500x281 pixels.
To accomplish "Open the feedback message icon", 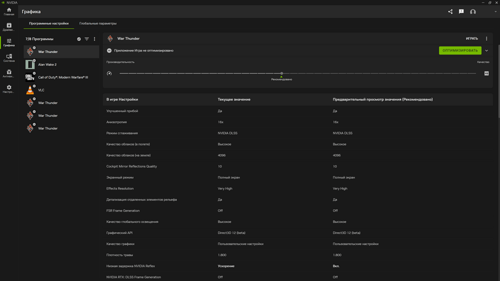I will click(461, 12).
